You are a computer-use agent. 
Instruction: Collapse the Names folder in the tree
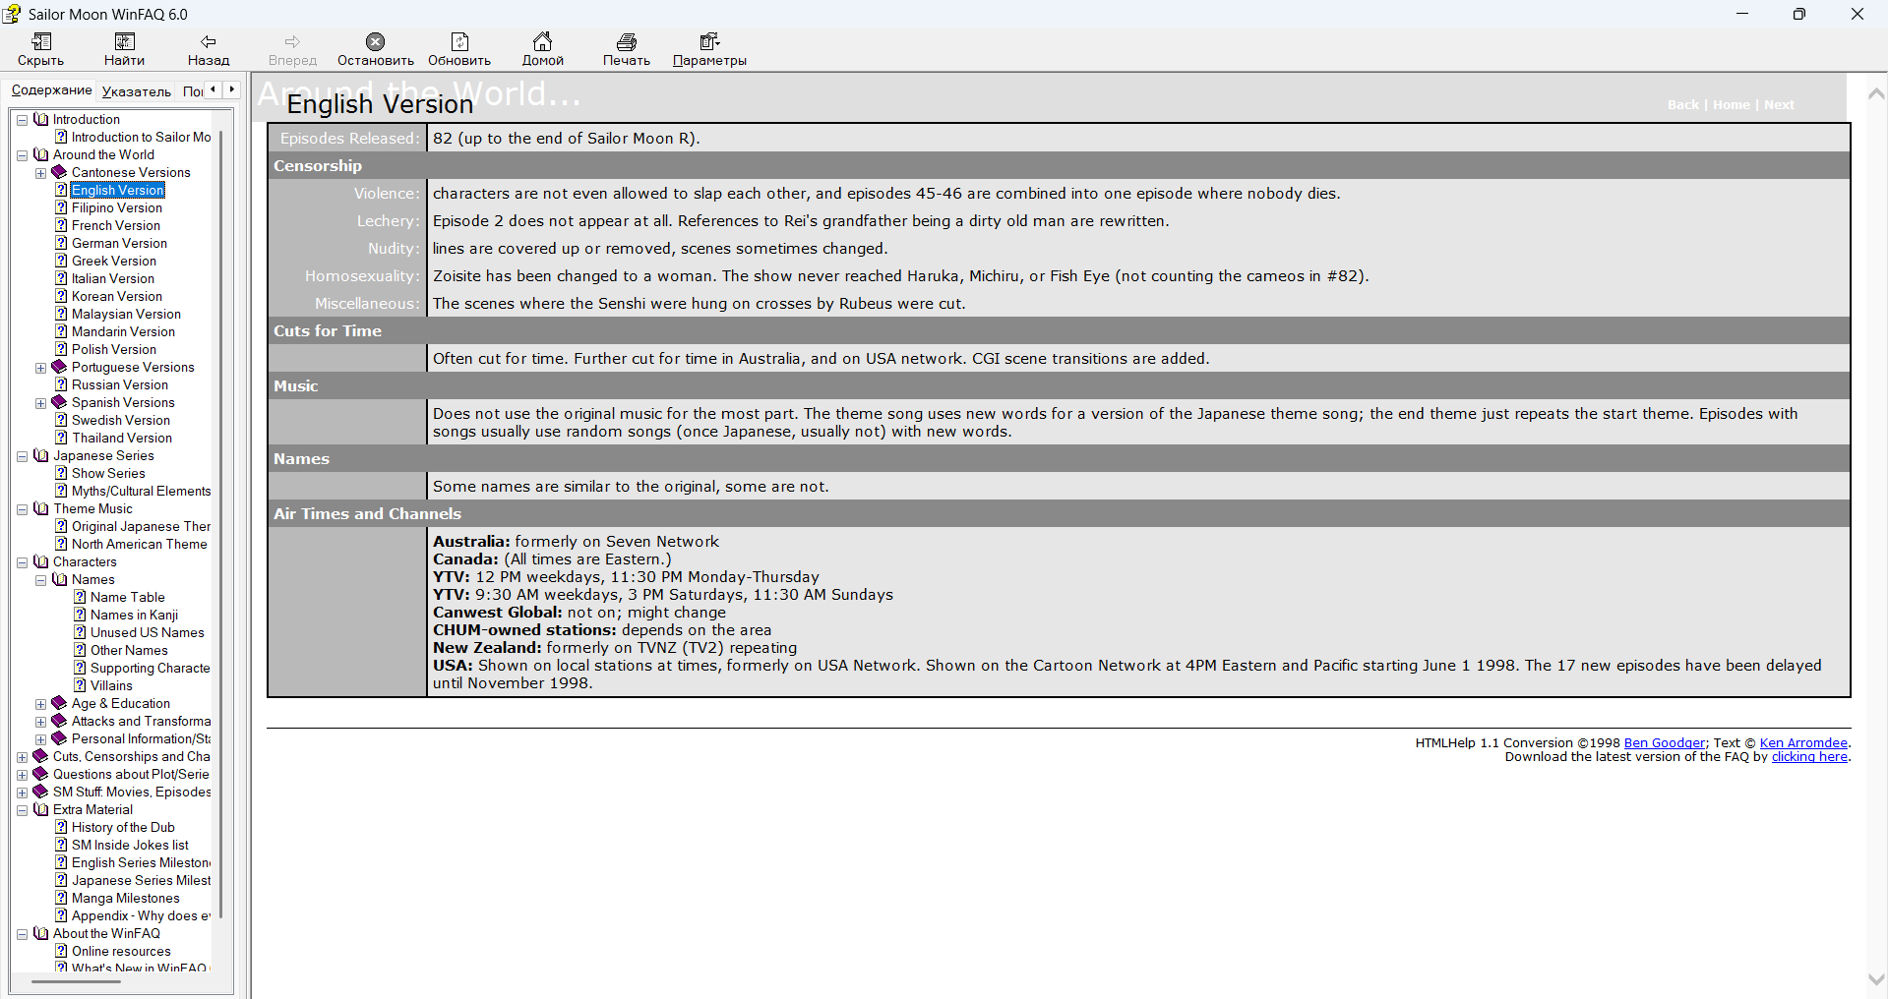40,580
